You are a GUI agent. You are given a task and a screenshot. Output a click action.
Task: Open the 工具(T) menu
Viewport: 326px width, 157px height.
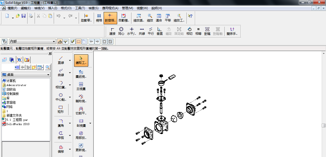(x=80, y=8)
